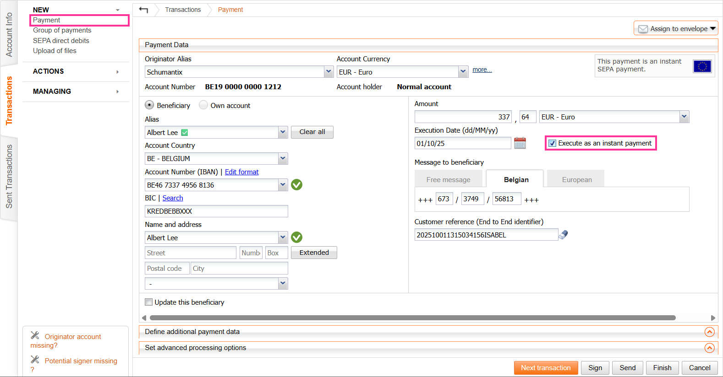Expand Define additional payment data section
The height and width of the screenshot is (377, 723).
click(x=709, y=332)
